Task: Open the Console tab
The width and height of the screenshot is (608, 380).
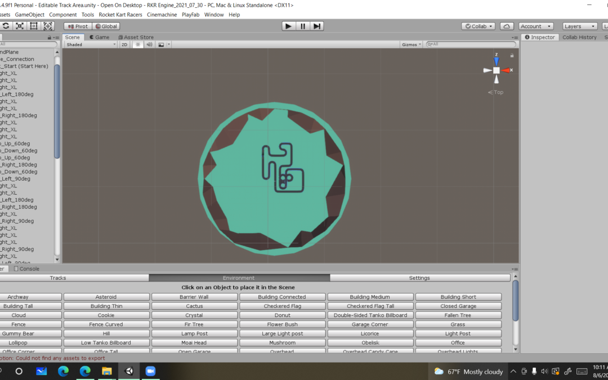Action: click(26, 269)
